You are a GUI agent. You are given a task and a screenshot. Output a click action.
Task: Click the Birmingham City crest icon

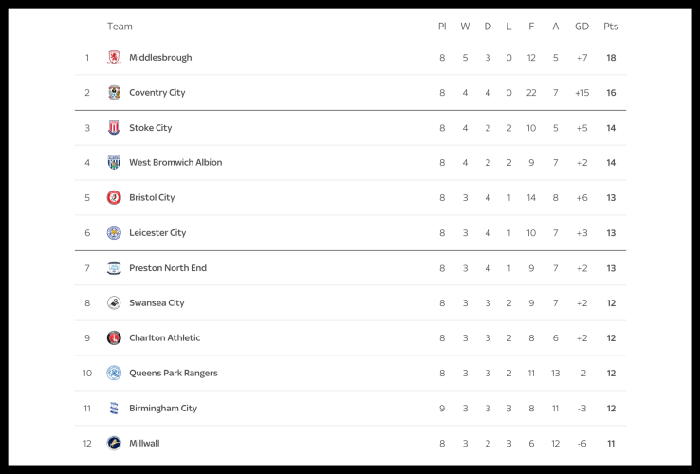coord(114,409)
